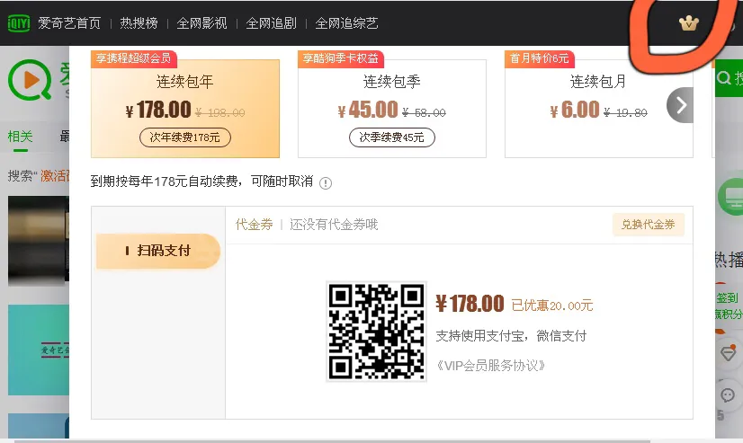This screenshot has height=443, width=743.
Task: Click the diamond icon in right sidebar
Action: (x=728, y=353)
